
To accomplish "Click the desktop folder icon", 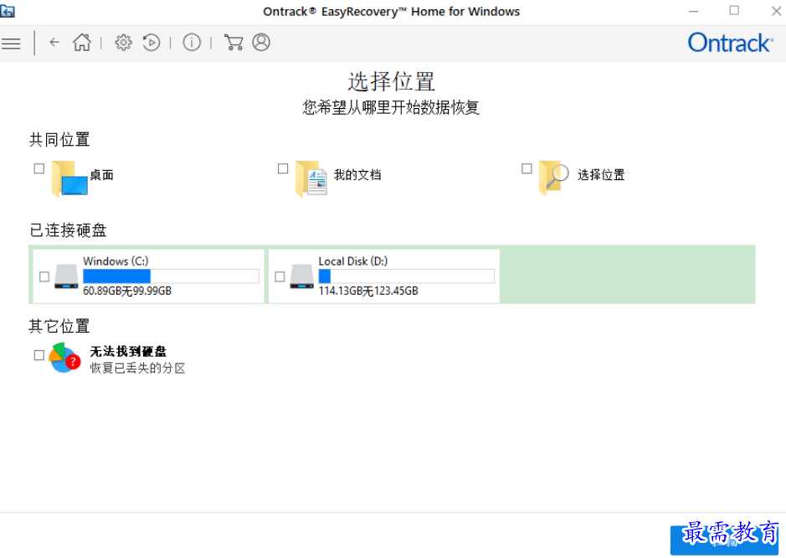I will pos(69,178).
